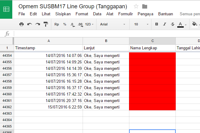The width and height of the screenshot is (200, 133).
Task: Select the red cell in row 44356
Action: point(152,68)
